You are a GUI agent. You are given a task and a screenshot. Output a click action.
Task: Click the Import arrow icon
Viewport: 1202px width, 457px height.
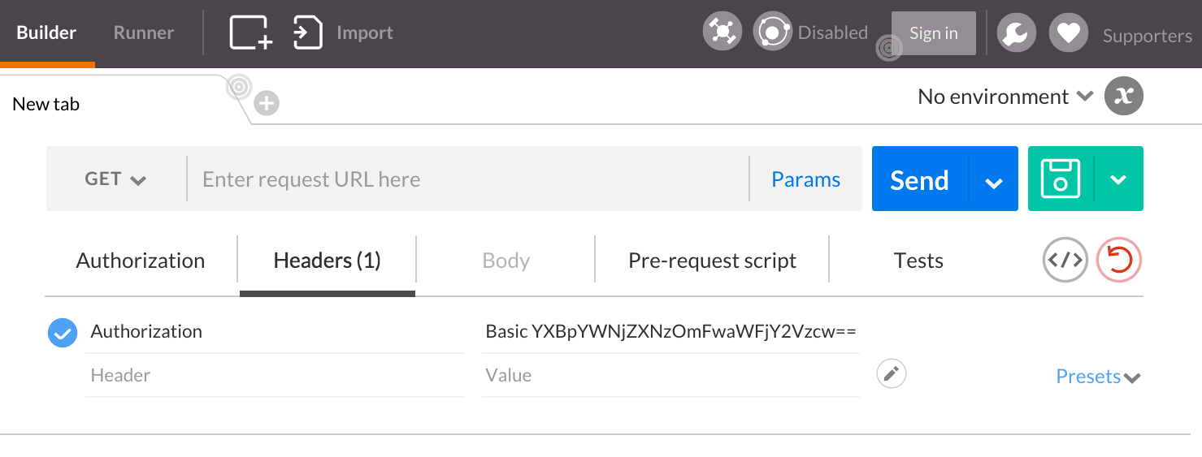(x=308, y=33)
